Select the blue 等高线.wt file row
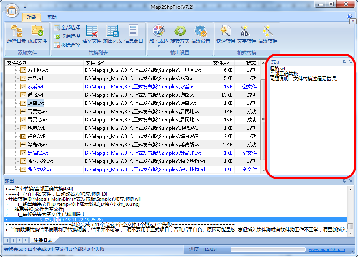 (x=132, y=153)
